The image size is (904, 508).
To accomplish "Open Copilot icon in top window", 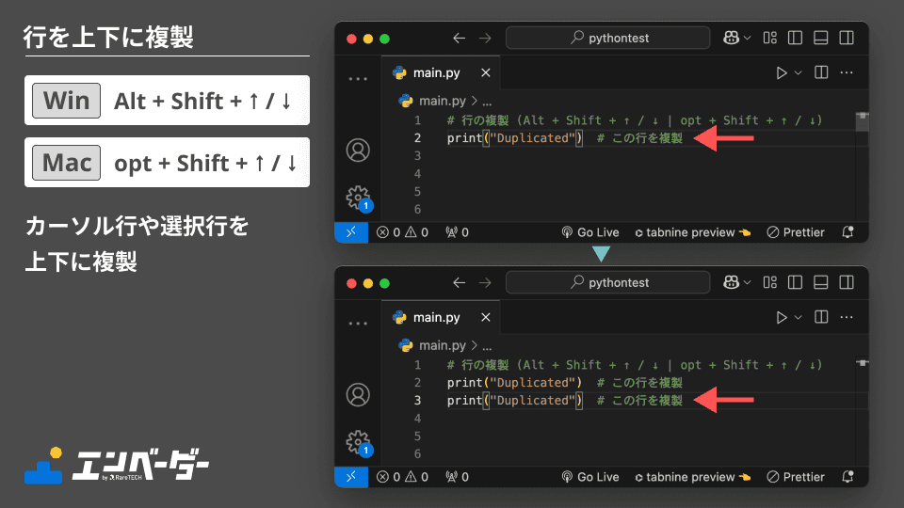I will [x=731, y=38].
